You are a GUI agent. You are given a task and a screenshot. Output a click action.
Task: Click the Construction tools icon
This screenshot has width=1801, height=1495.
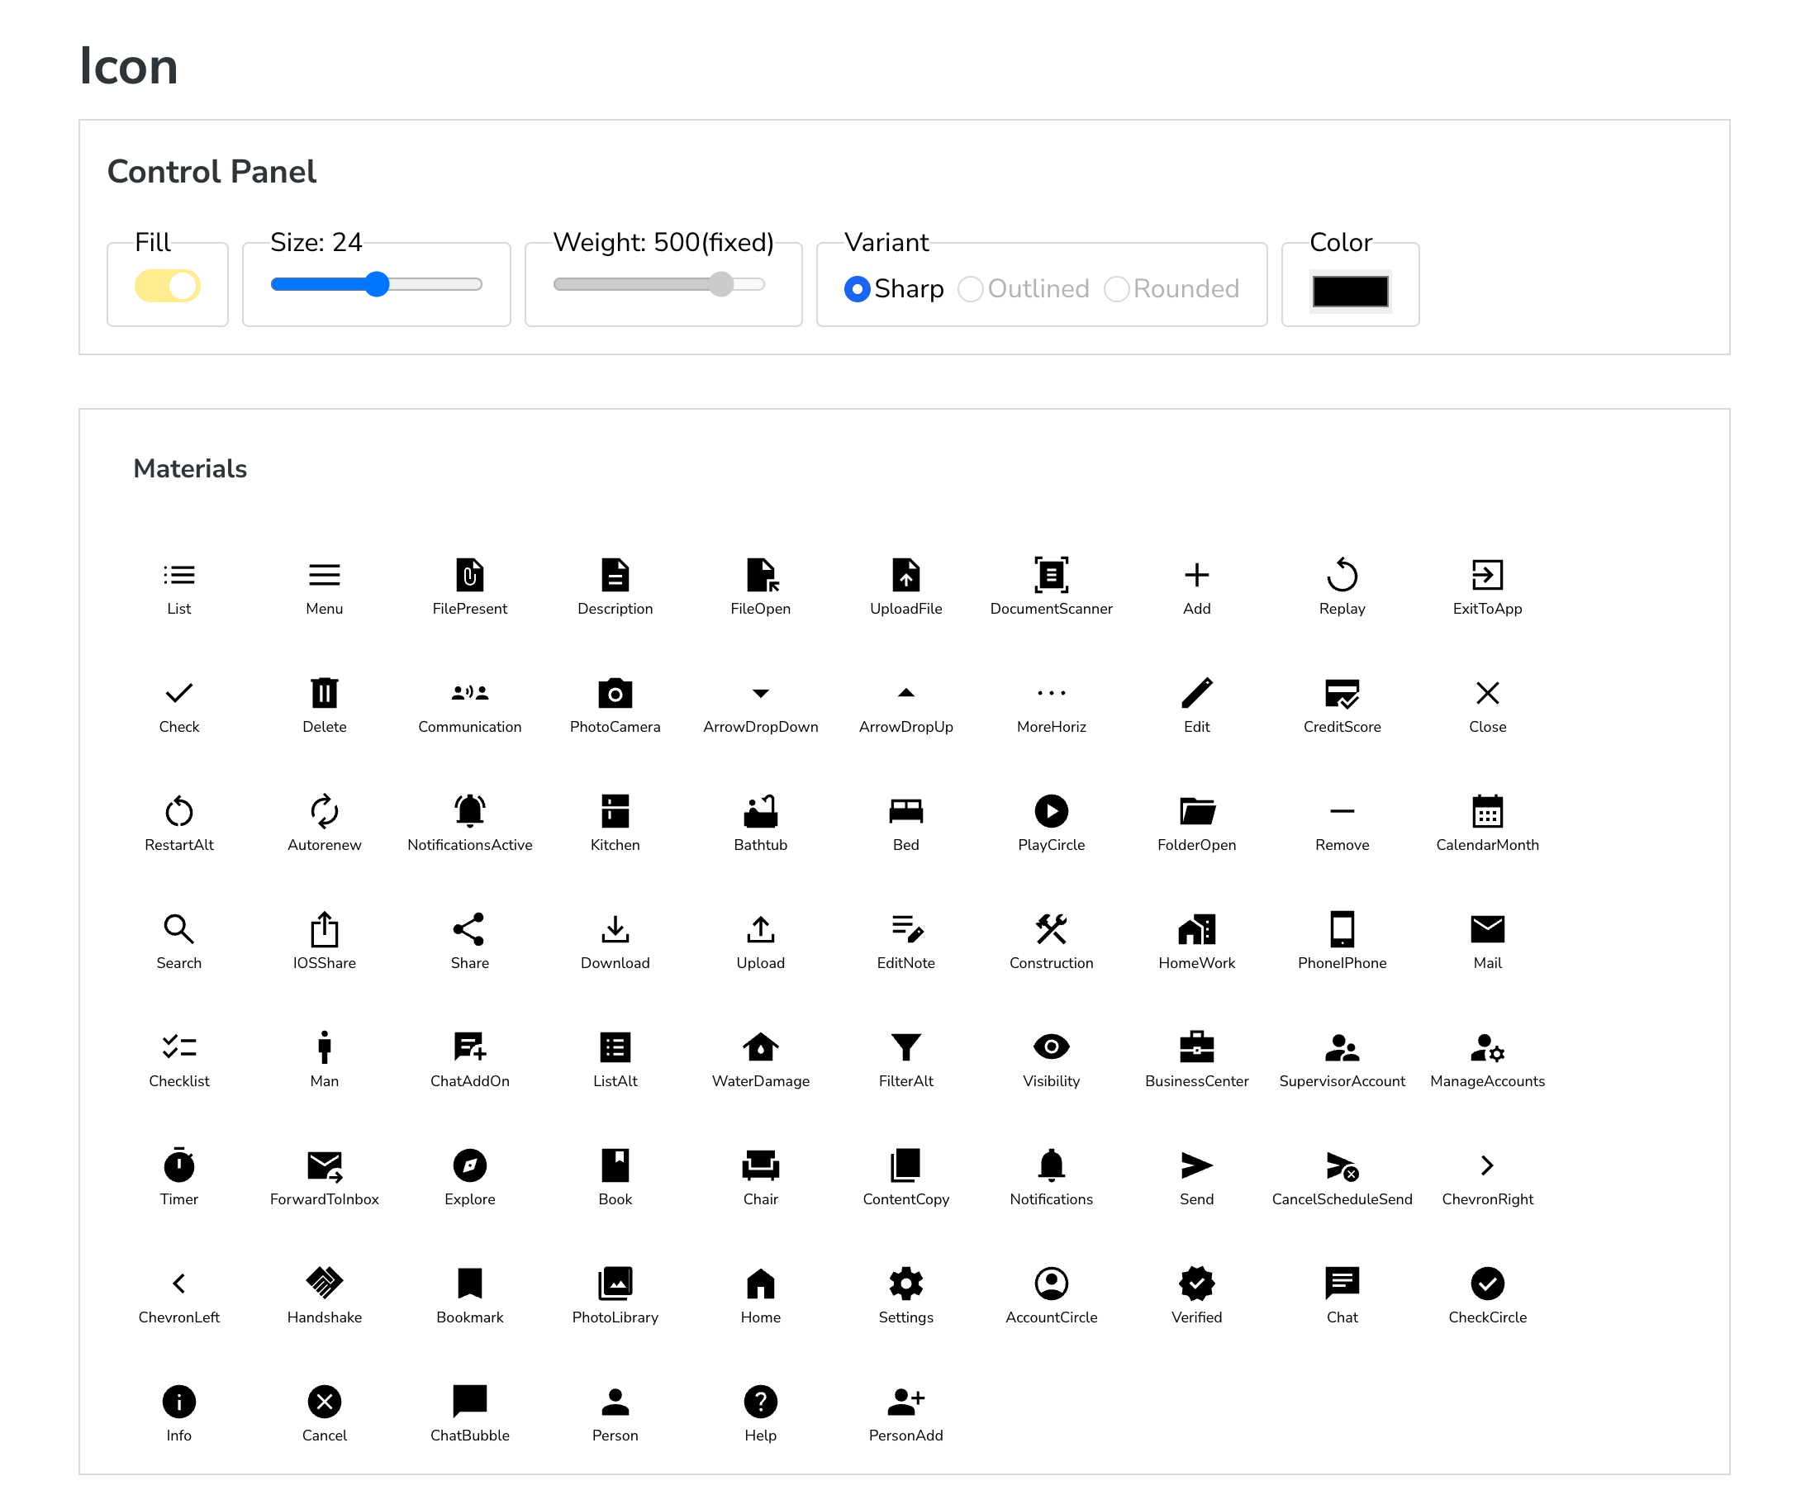click(x=1051, y=928)
